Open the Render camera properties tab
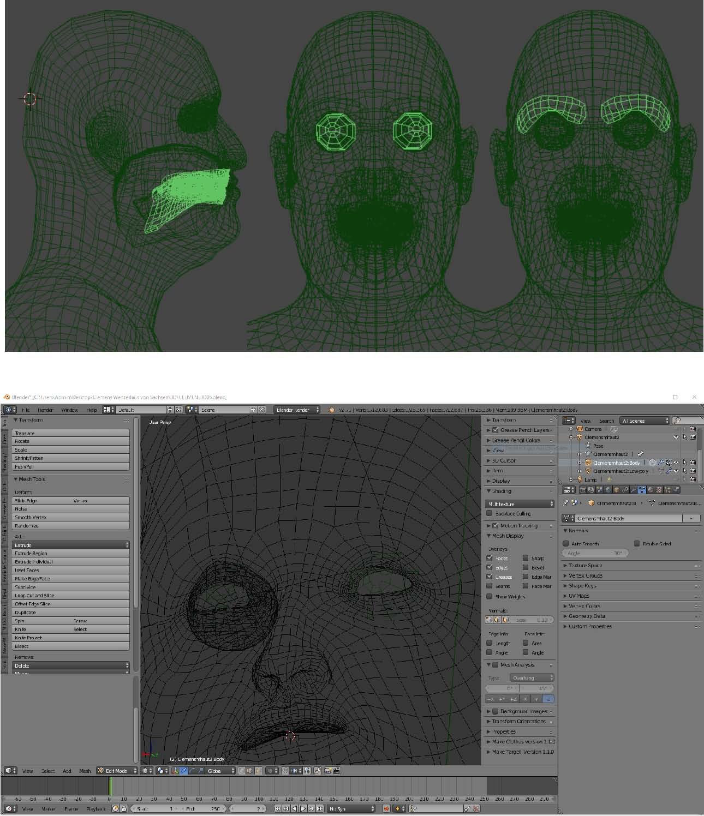Viewport: 704px width, 816px height. pos(583,490)
